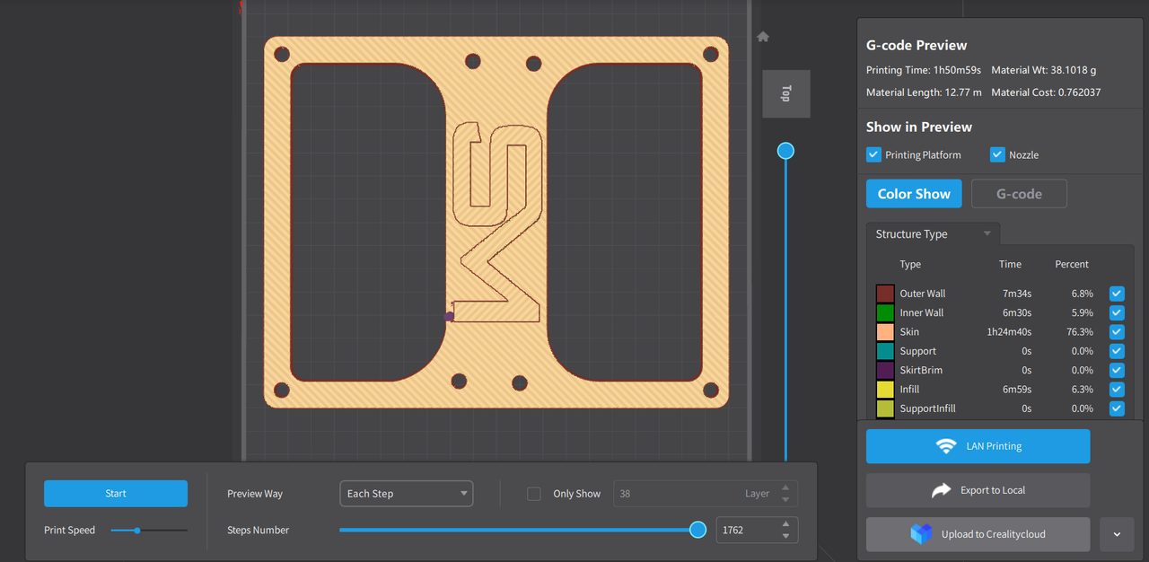1149x562 pixels.
Task: Click the Inner Wall green swatch
Action: click(x=885, y=312)
